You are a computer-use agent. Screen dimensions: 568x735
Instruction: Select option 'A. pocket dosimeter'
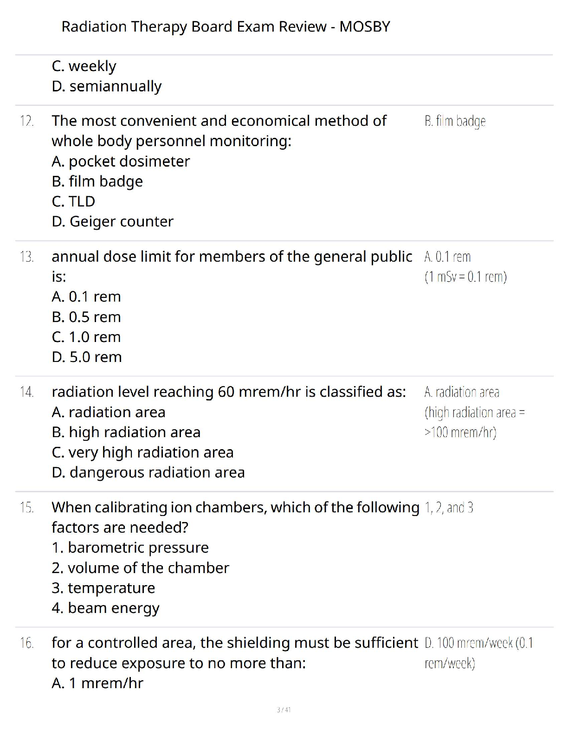click(121, 161)
